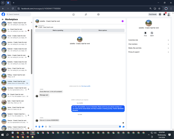Click Juliette's profile picture in right panel
The image size is (174, 139).
pos(149,23)
